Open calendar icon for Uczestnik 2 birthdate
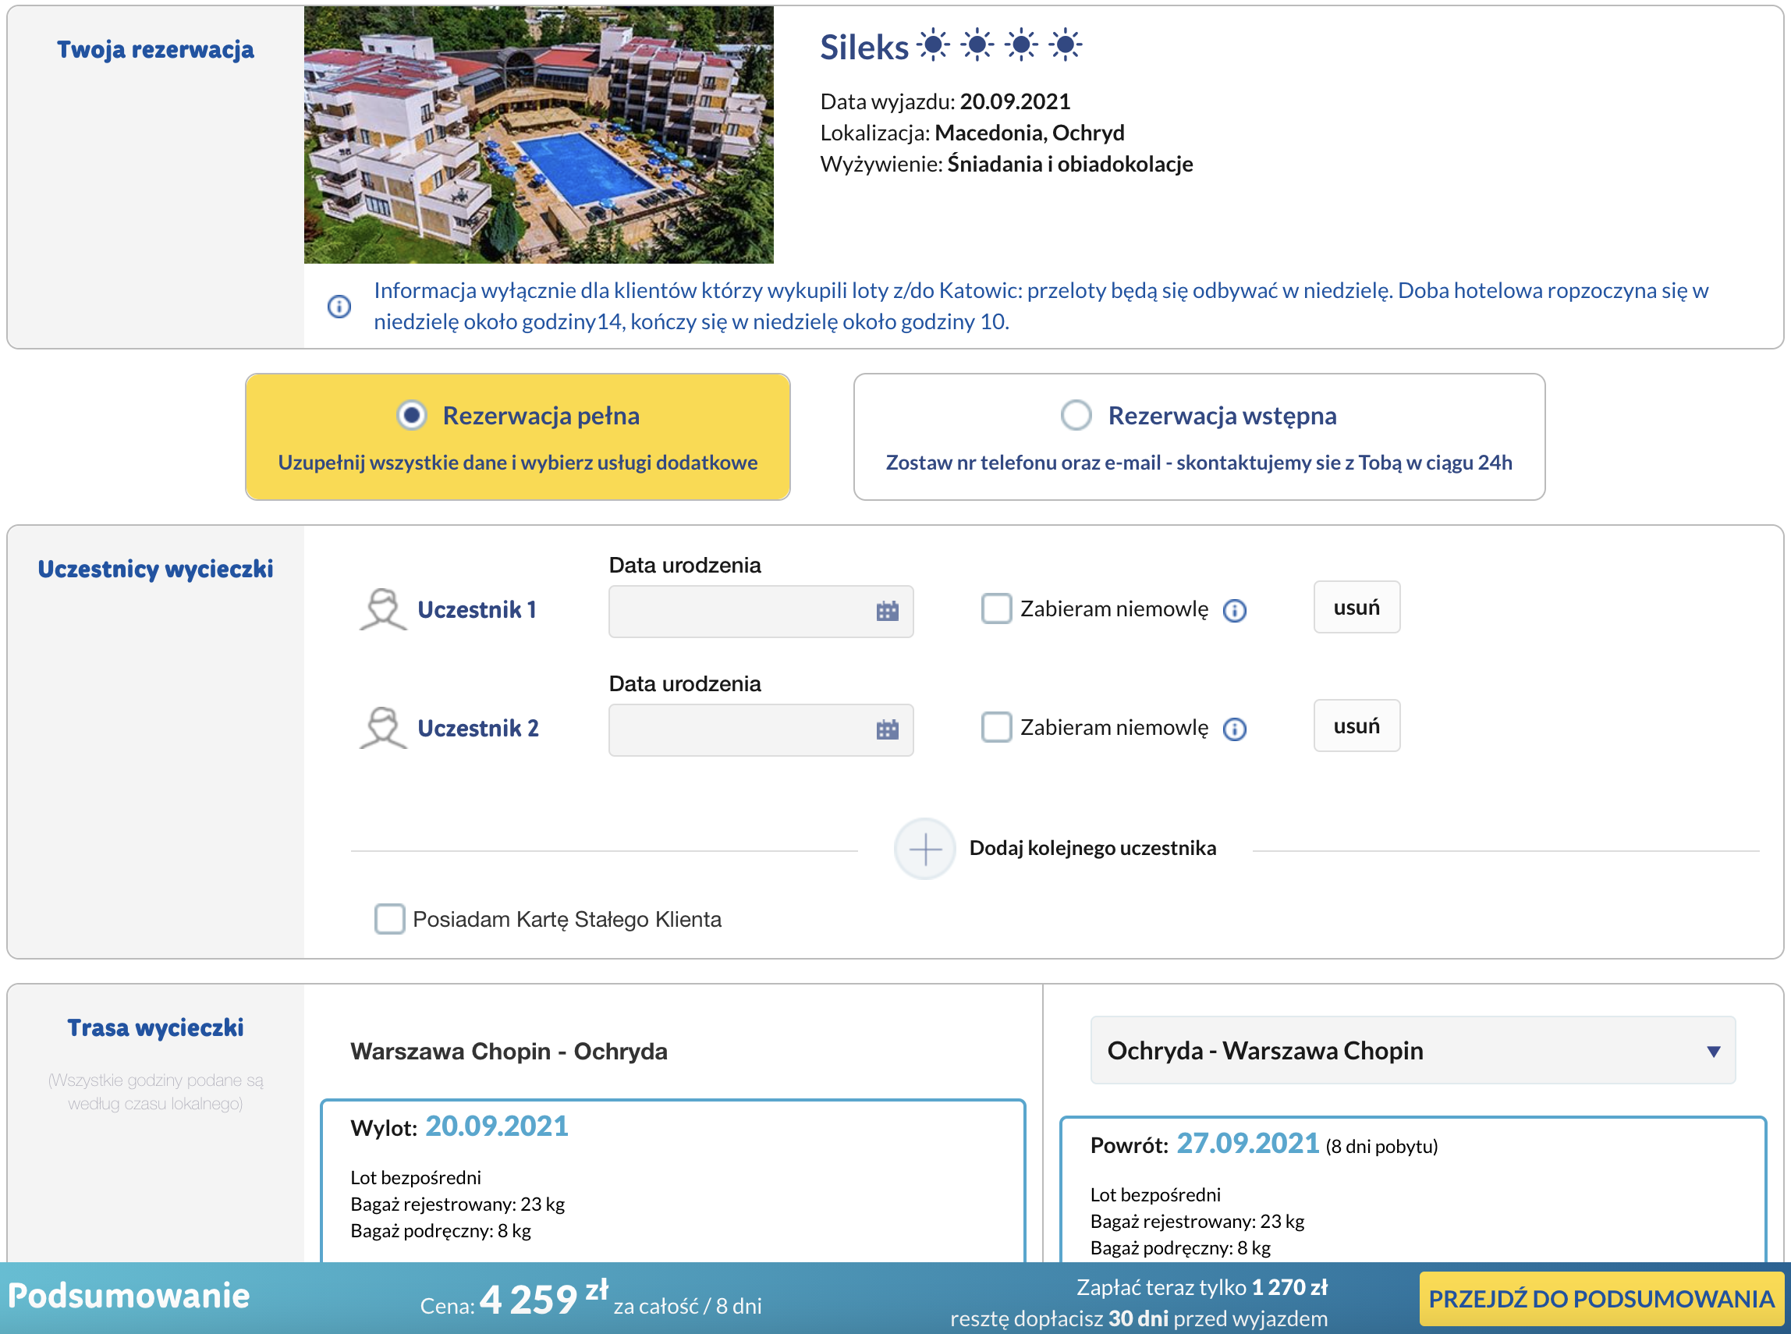The image size is (1791, 1334). point(887,730)
